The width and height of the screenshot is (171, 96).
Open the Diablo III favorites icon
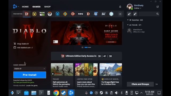tap(73, 14)
